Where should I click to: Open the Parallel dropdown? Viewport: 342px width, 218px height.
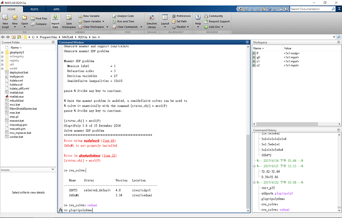[188, 27]
